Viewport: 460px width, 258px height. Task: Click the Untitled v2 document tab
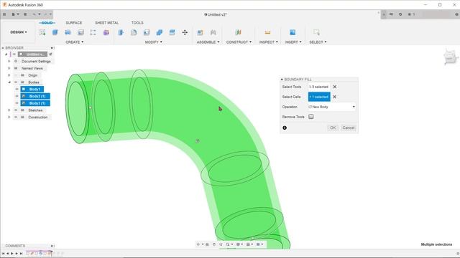pyautogui.click(x=216, y=14)
